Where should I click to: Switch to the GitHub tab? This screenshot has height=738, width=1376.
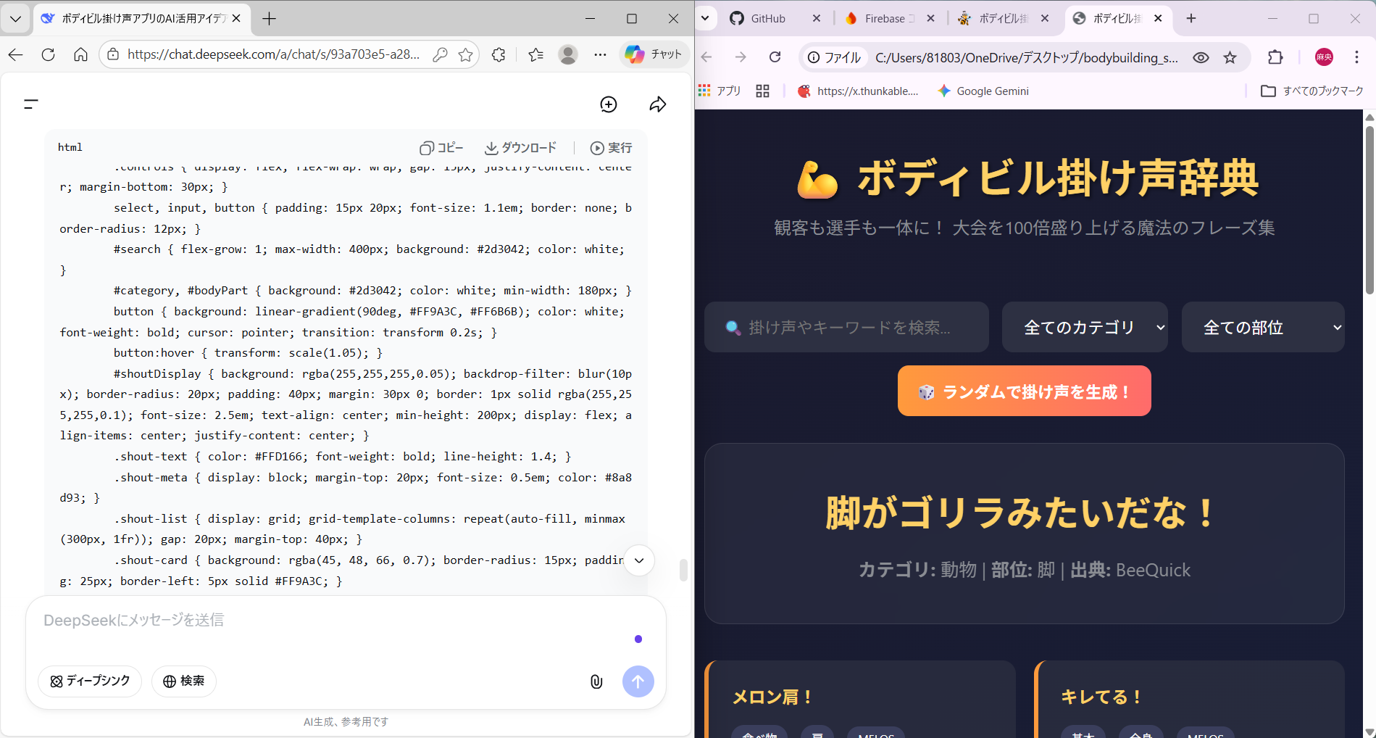coord(767,19)
